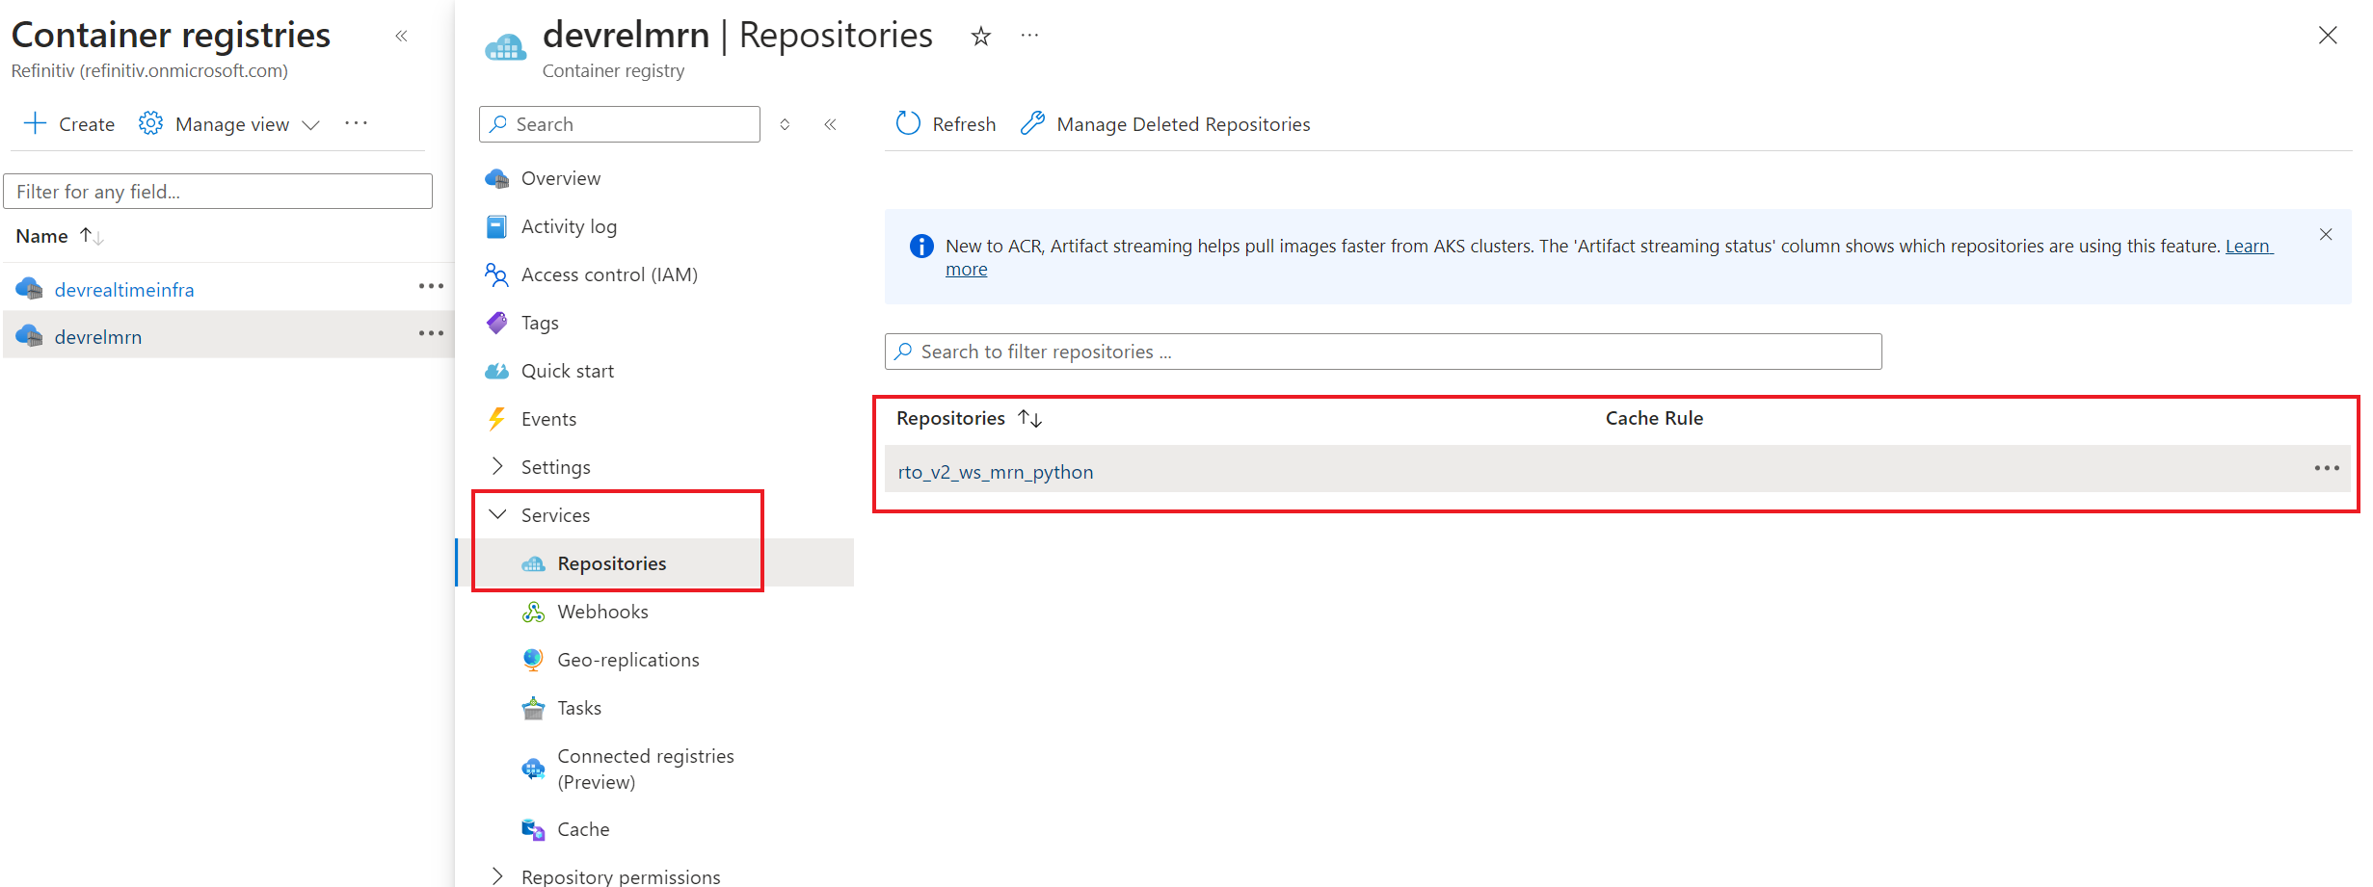This screenshot has width=2373, height=887.
Task: Refresh the repositories list
Action: (946, 124)
